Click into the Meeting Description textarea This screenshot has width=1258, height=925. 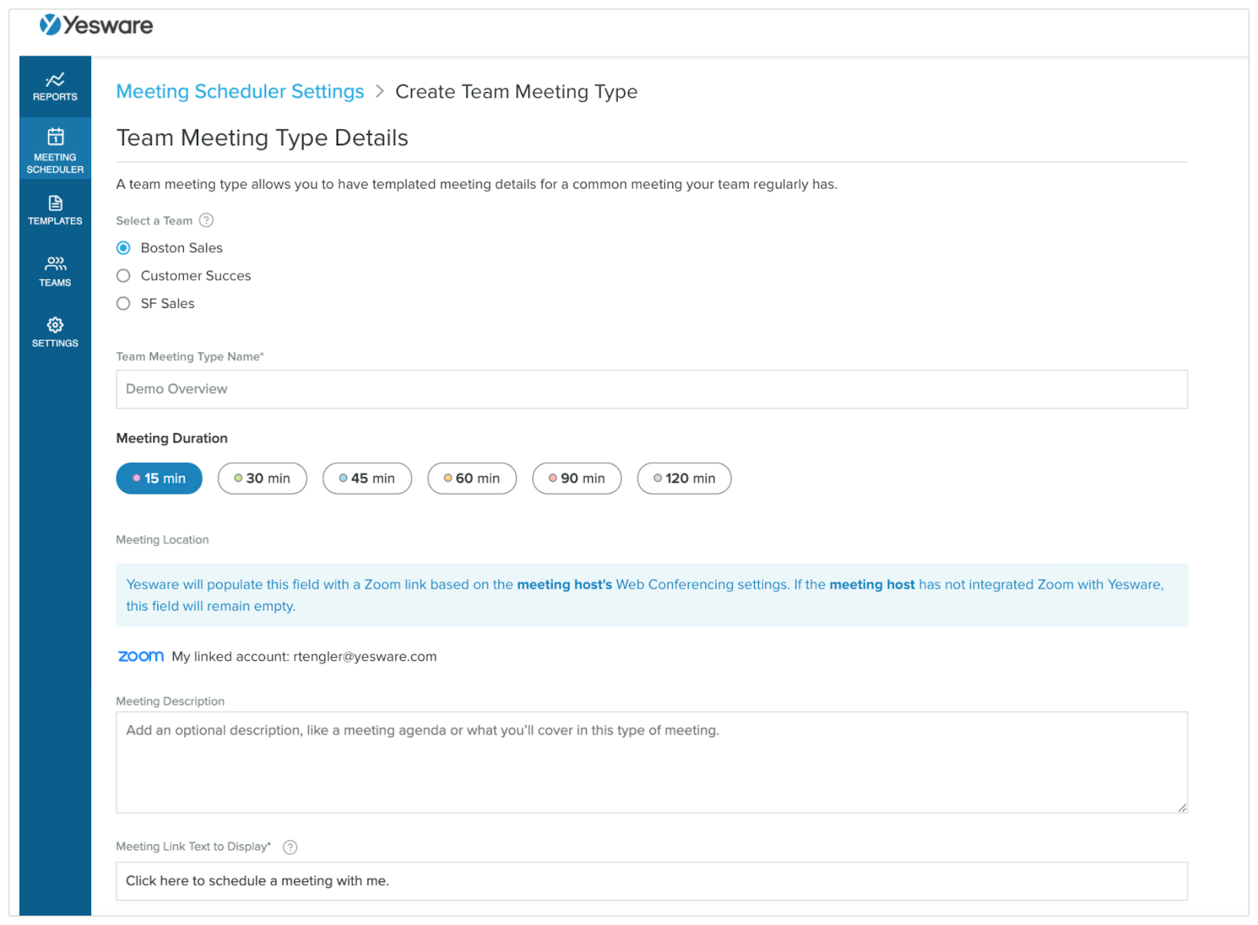coord(651,762)
